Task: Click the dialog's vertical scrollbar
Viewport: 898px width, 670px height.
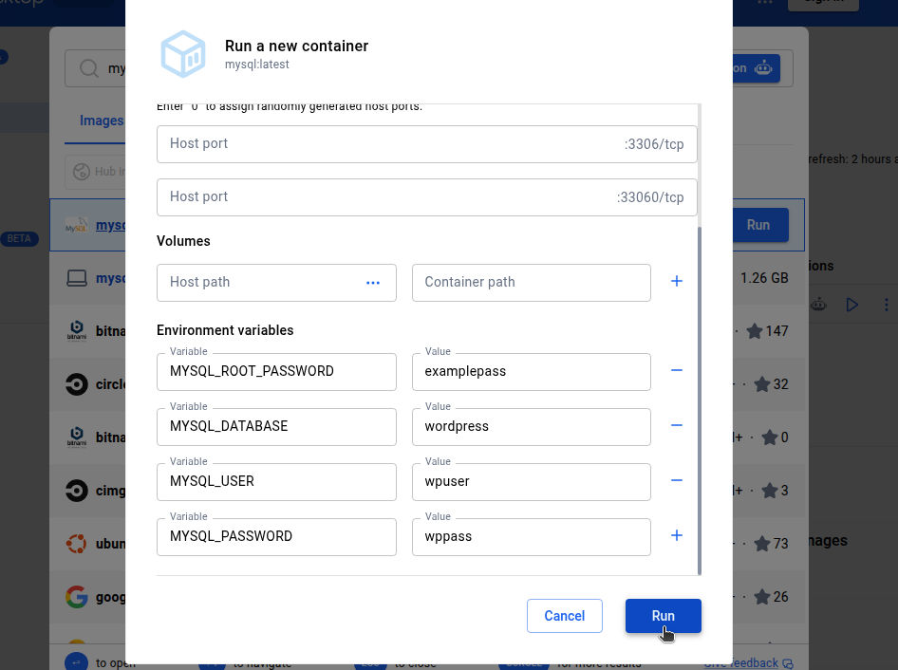Action: (700, 399)
